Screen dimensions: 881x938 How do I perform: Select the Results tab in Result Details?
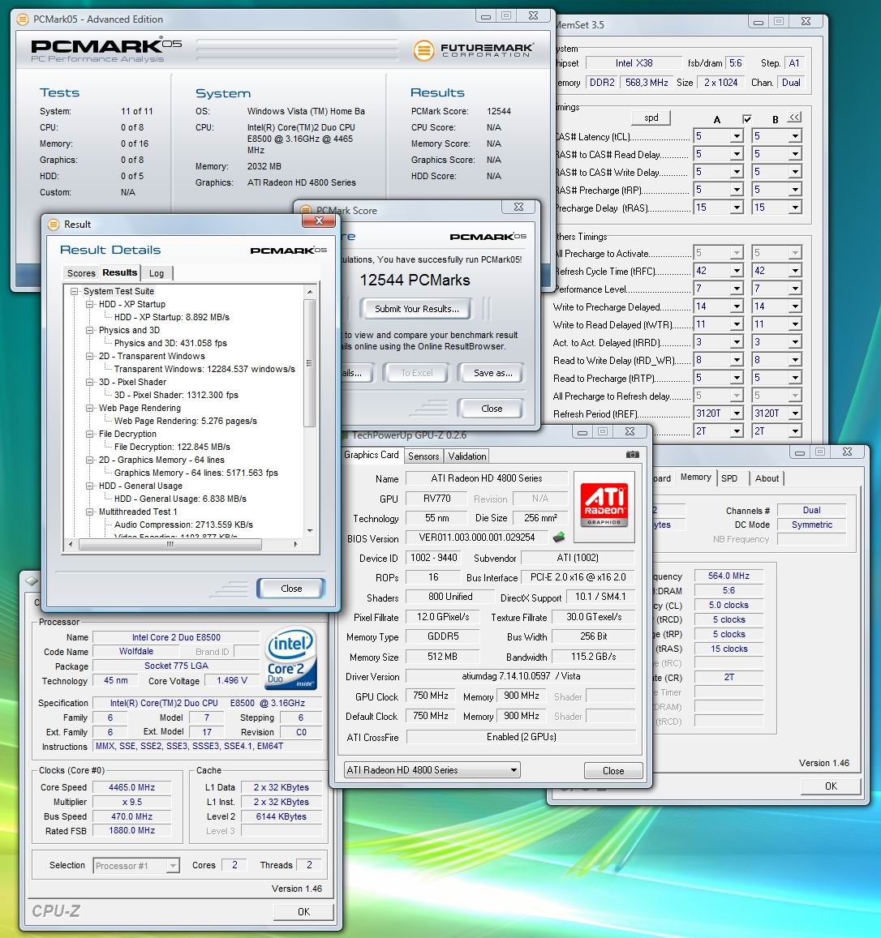point(120,272)
